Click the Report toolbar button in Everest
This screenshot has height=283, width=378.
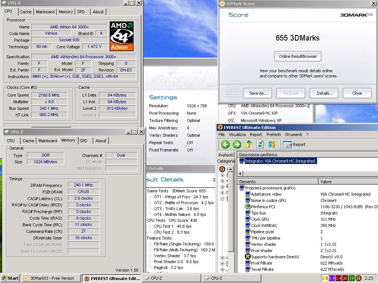294,144
